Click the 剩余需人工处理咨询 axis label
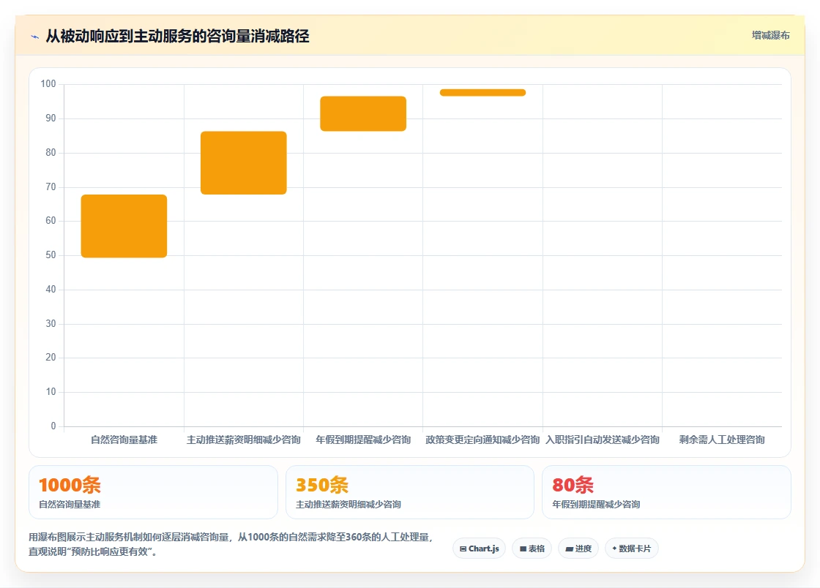The height and width of the screenshot is (588, 820). point(722,440)
